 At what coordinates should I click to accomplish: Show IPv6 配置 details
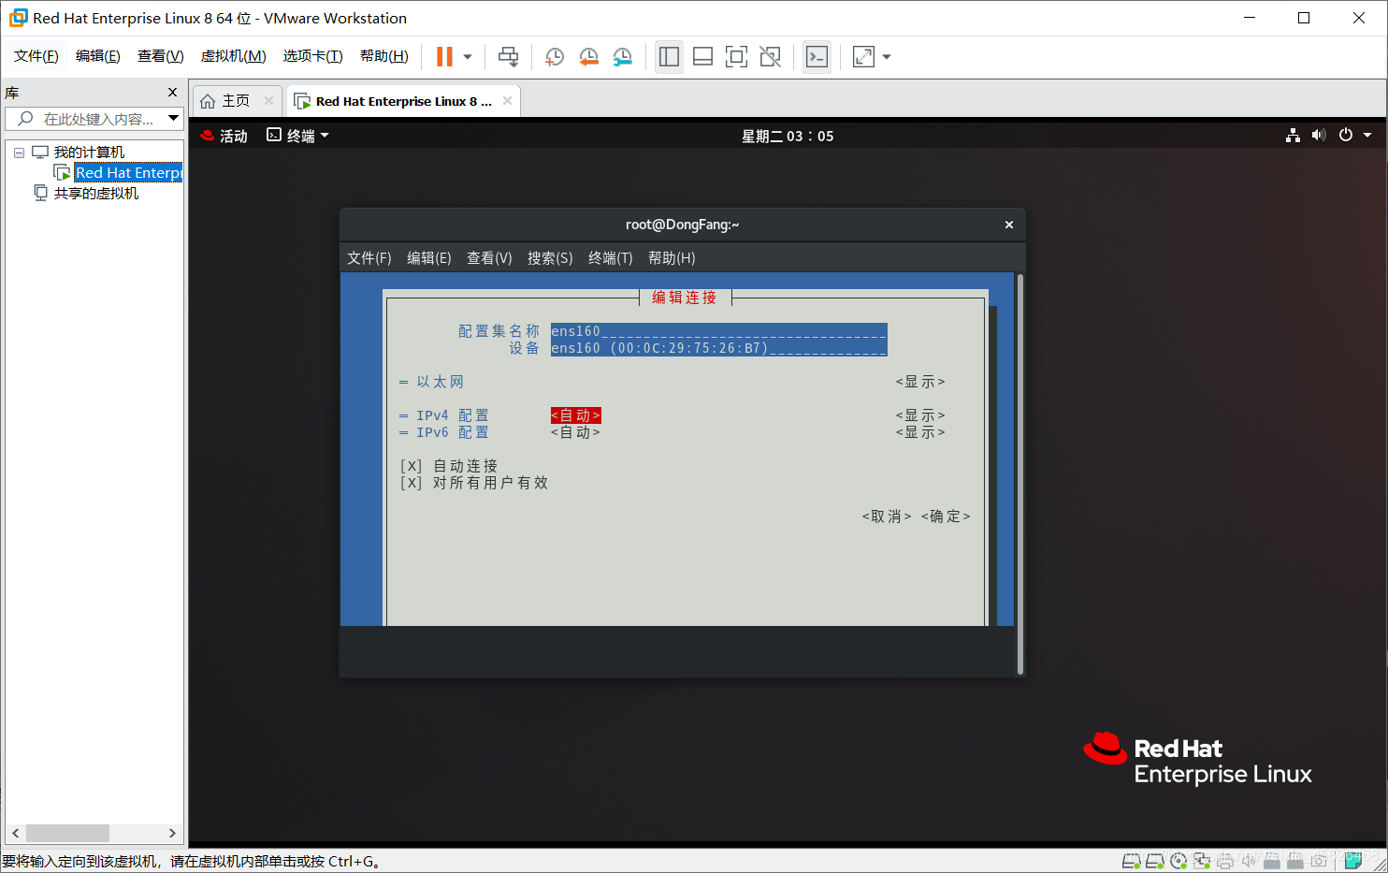pos(920,432)
